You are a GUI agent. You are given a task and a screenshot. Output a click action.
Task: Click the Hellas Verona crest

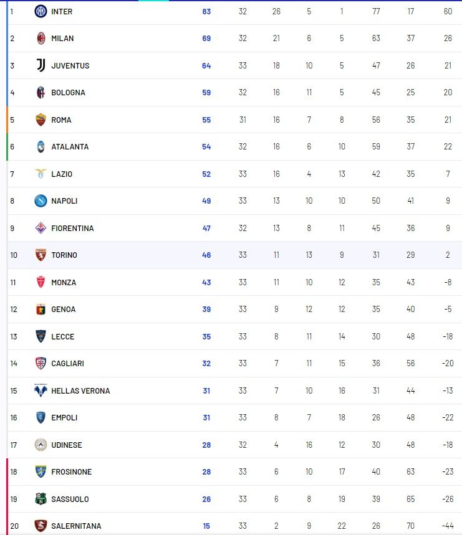[41, 391]
